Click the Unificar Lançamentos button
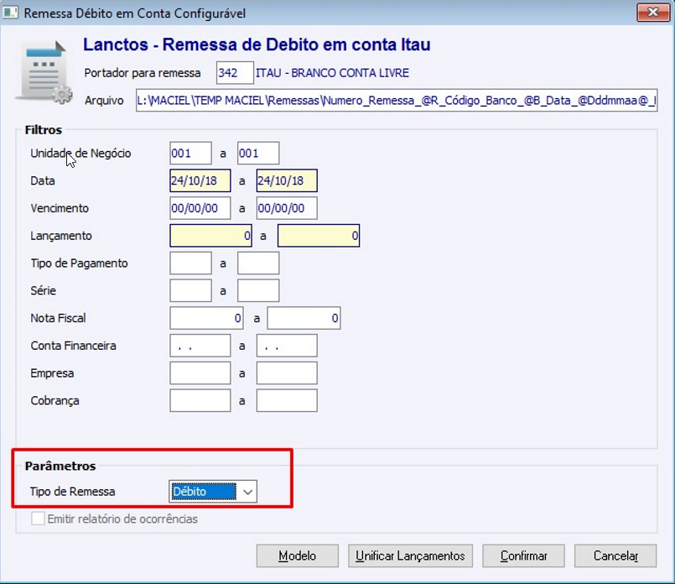This screenshot has height=584, width=675. [x=410, y=555]
